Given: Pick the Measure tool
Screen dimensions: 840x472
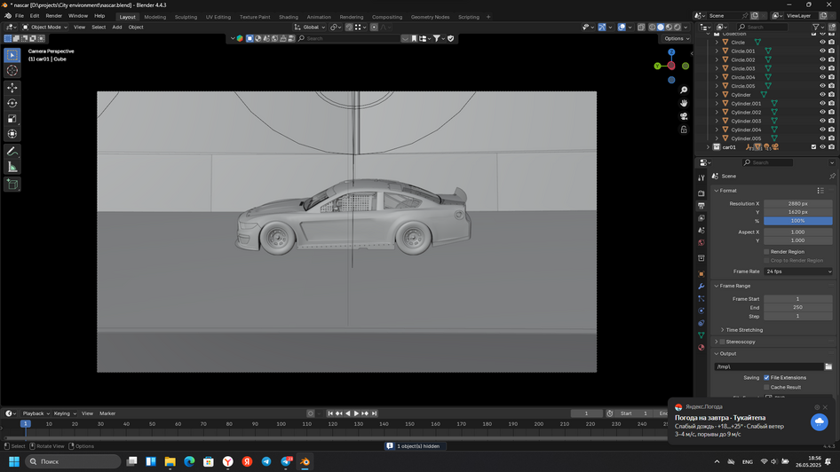Looking at the screenshot, I should (12, 167).
